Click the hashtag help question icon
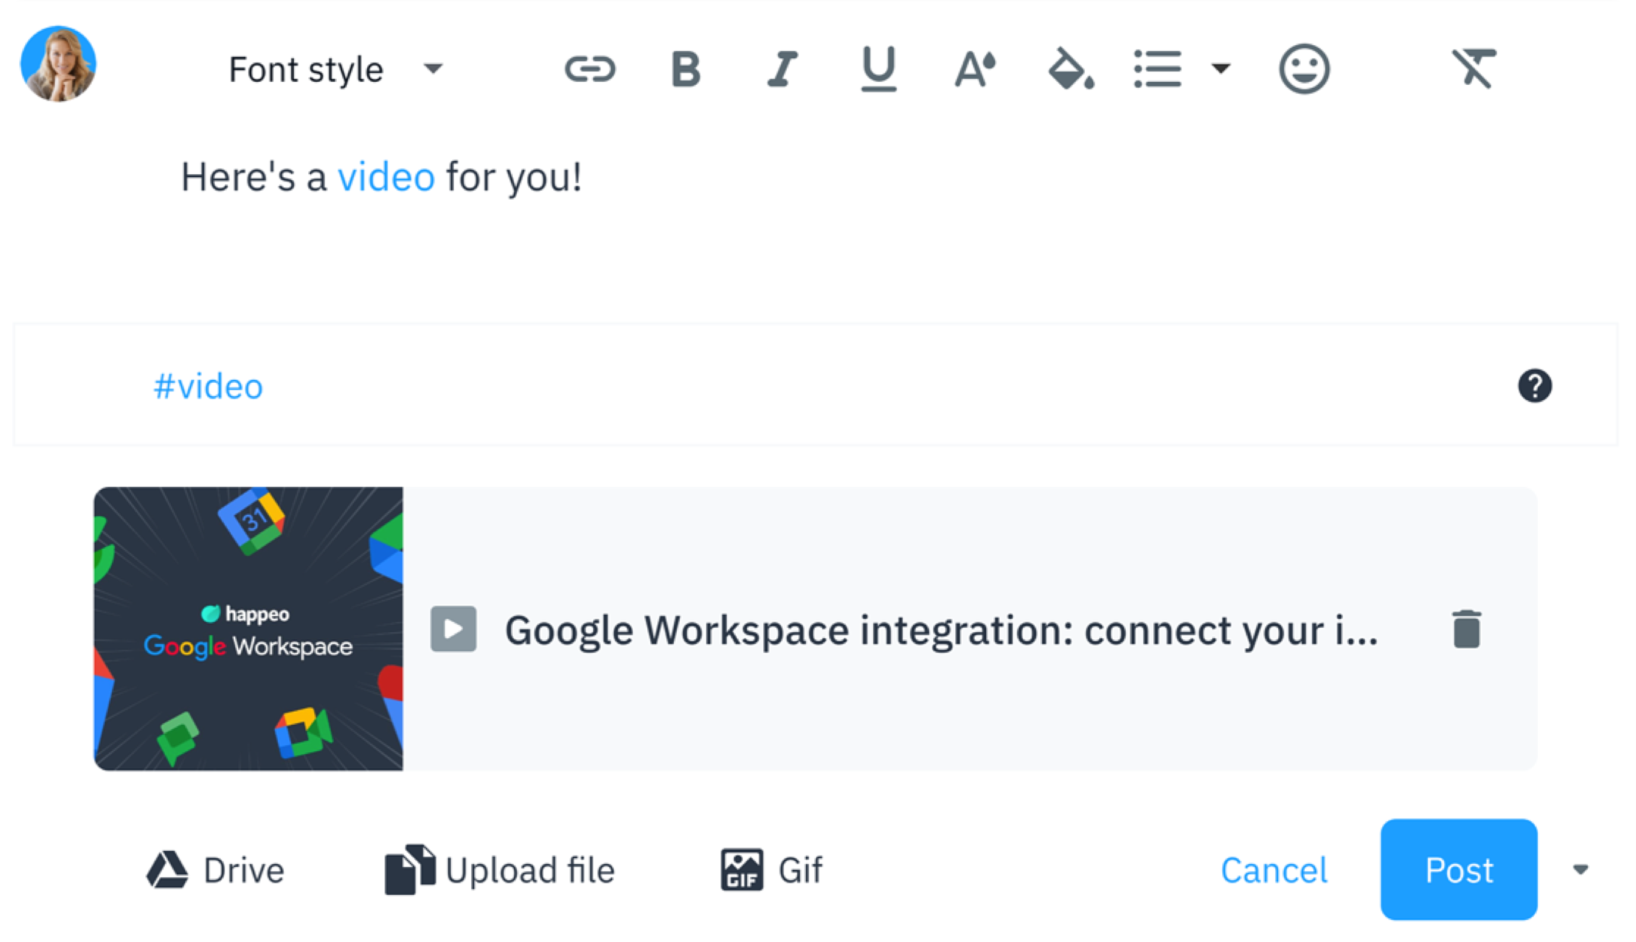 [x=1534, y=386]
